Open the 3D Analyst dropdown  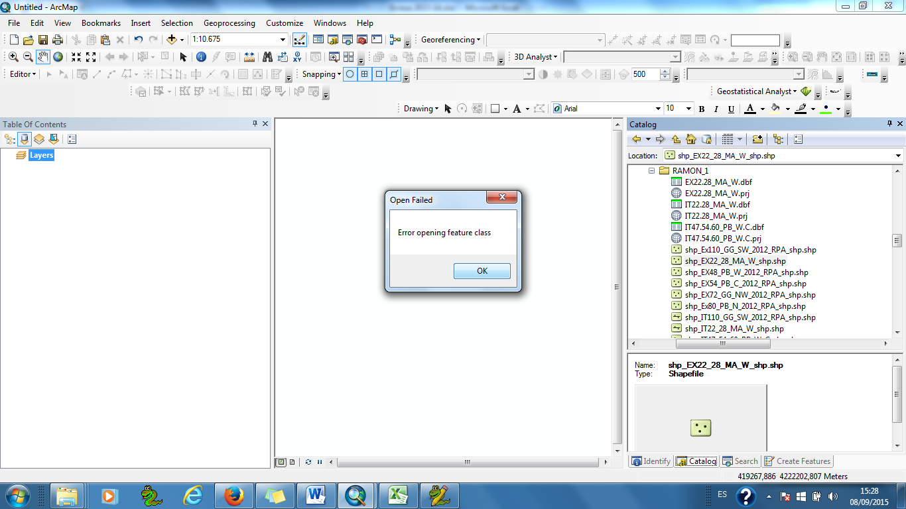(x=536, y=57)
